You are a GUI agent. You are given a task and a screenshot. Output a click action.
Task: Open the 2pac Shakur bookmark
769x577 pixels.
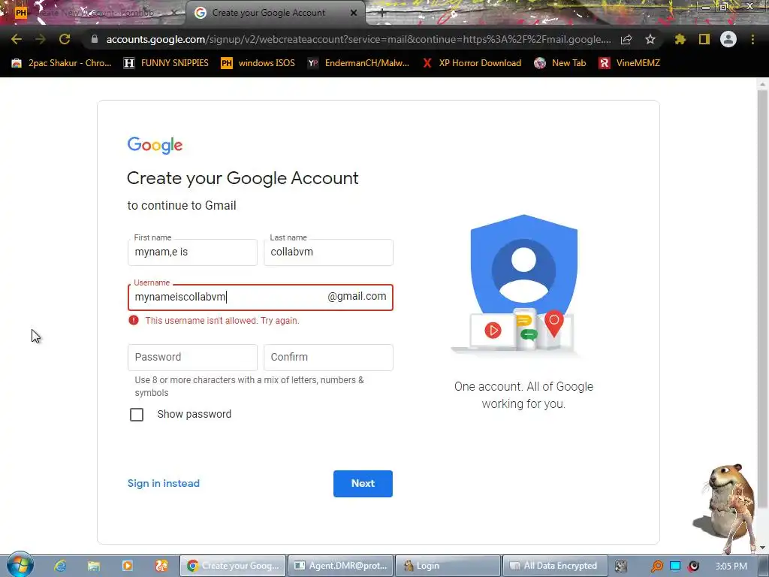[x=62, y=63]
